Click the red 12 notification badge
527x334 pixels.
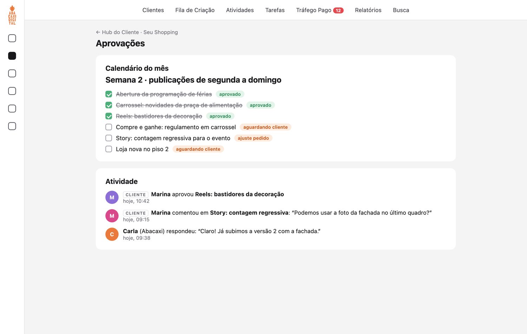[x=338, y=11]
